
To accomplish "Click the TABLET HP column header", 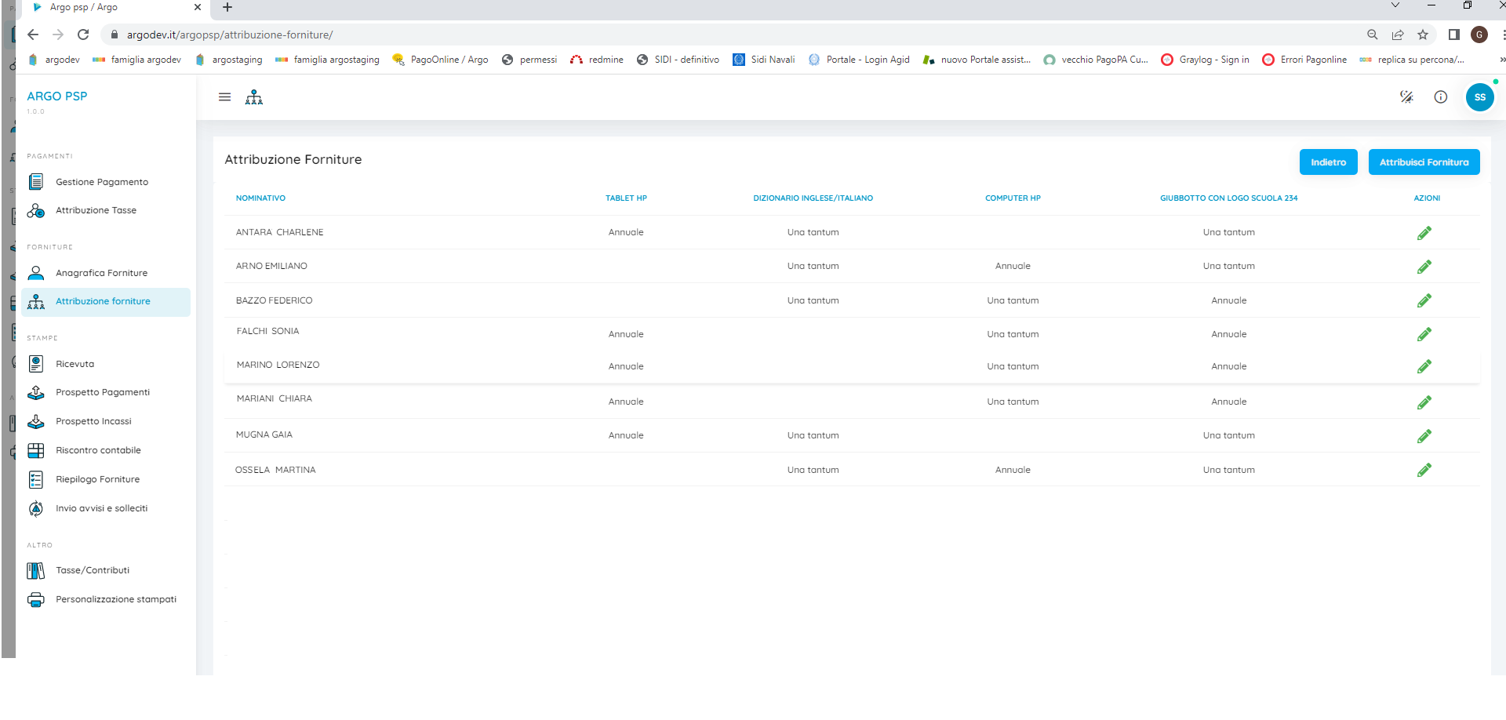I will (x=626, y=198).
